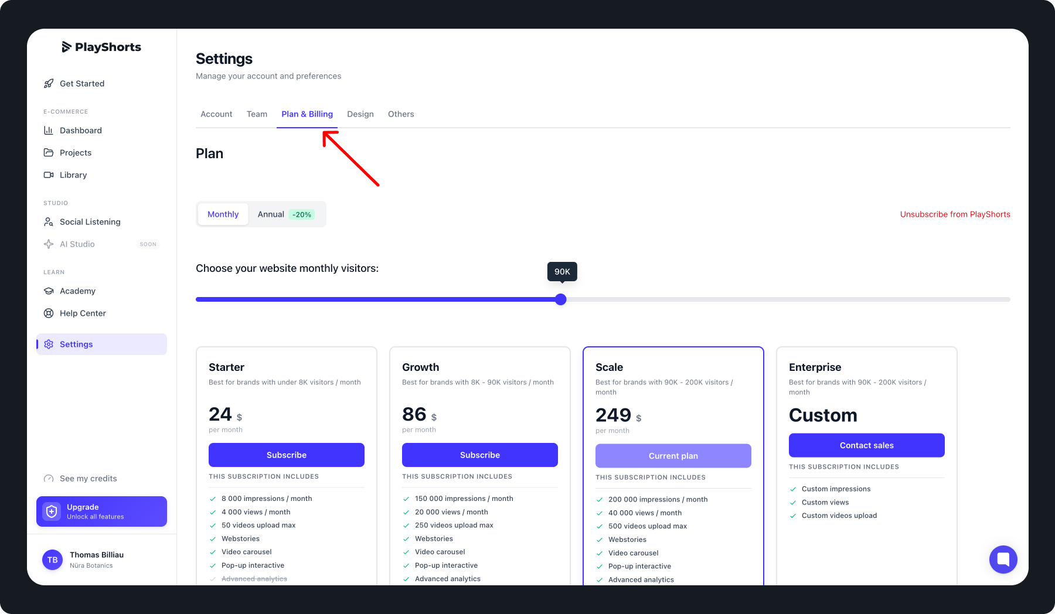Open Dashboard from sidebar
This screenshot has width=1055, height=614.
101,131
